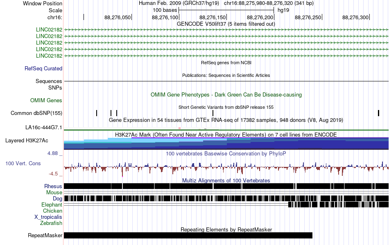Open the OMIM Genes track label

[46, 100]
